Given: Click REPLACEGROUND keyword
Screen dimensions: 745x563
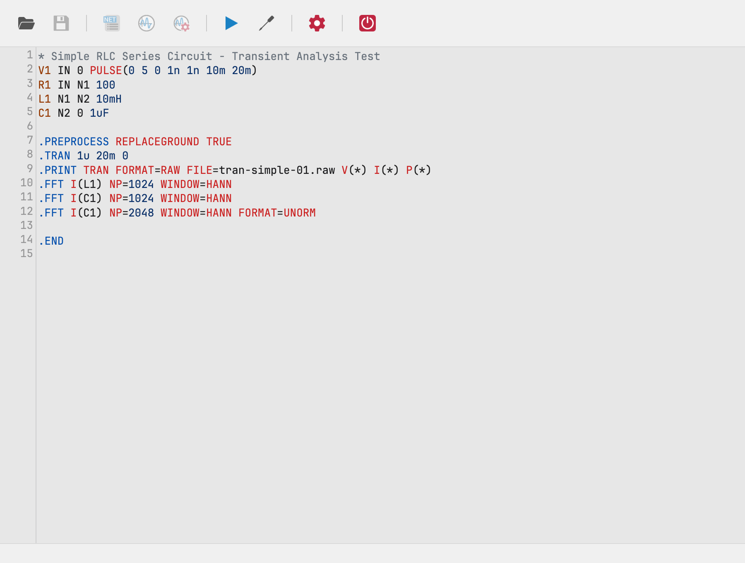Looking at the screenshot, I should click(x=157, y=142).
